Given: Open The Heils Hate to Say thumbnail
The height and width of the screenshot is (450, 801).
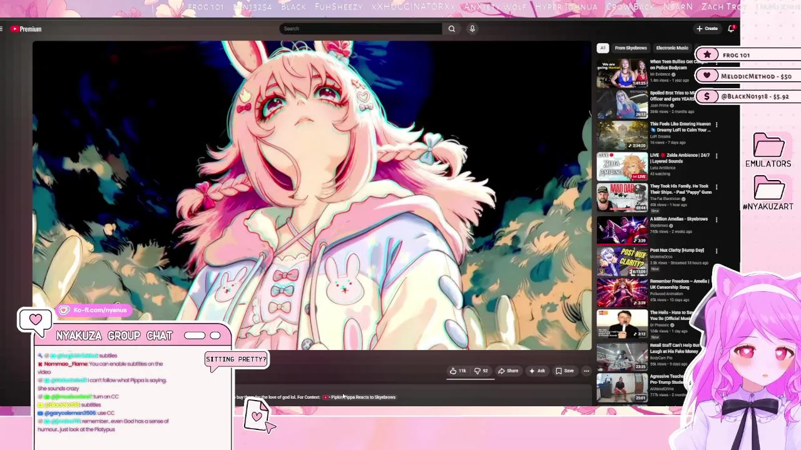Looking at the screenshot, I should (x=622, y=324).
